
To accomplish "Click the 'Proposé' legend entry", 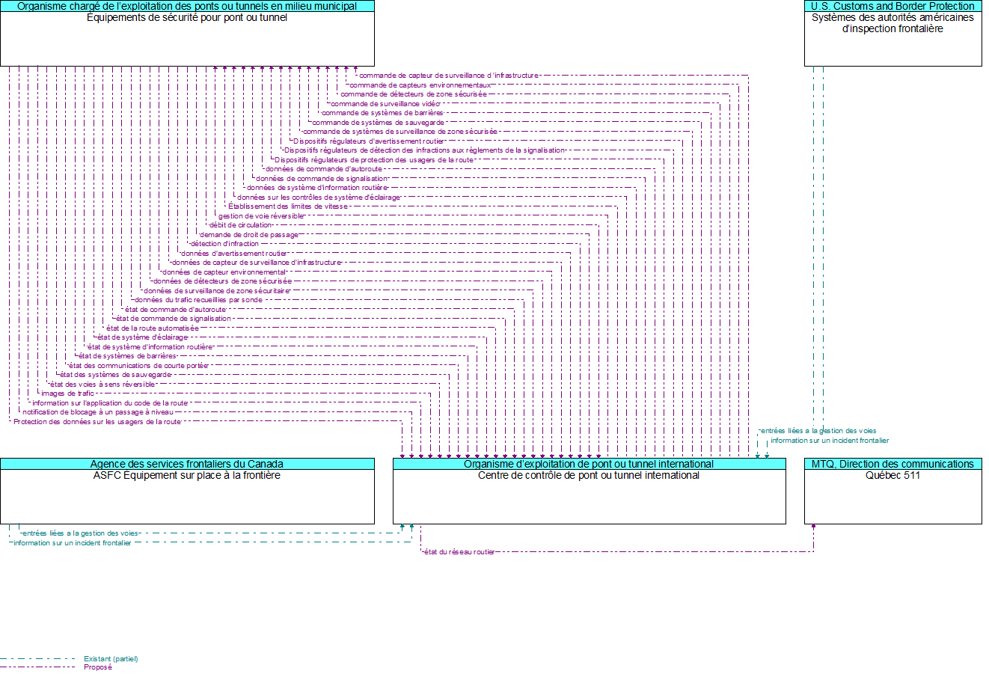I will (98, 667).
